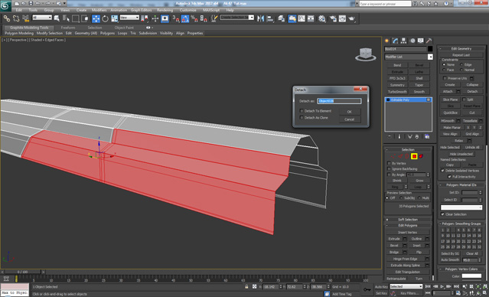Activate the Select and Move tool
This screenshot has width=489, height=297.
pos(96,18)
